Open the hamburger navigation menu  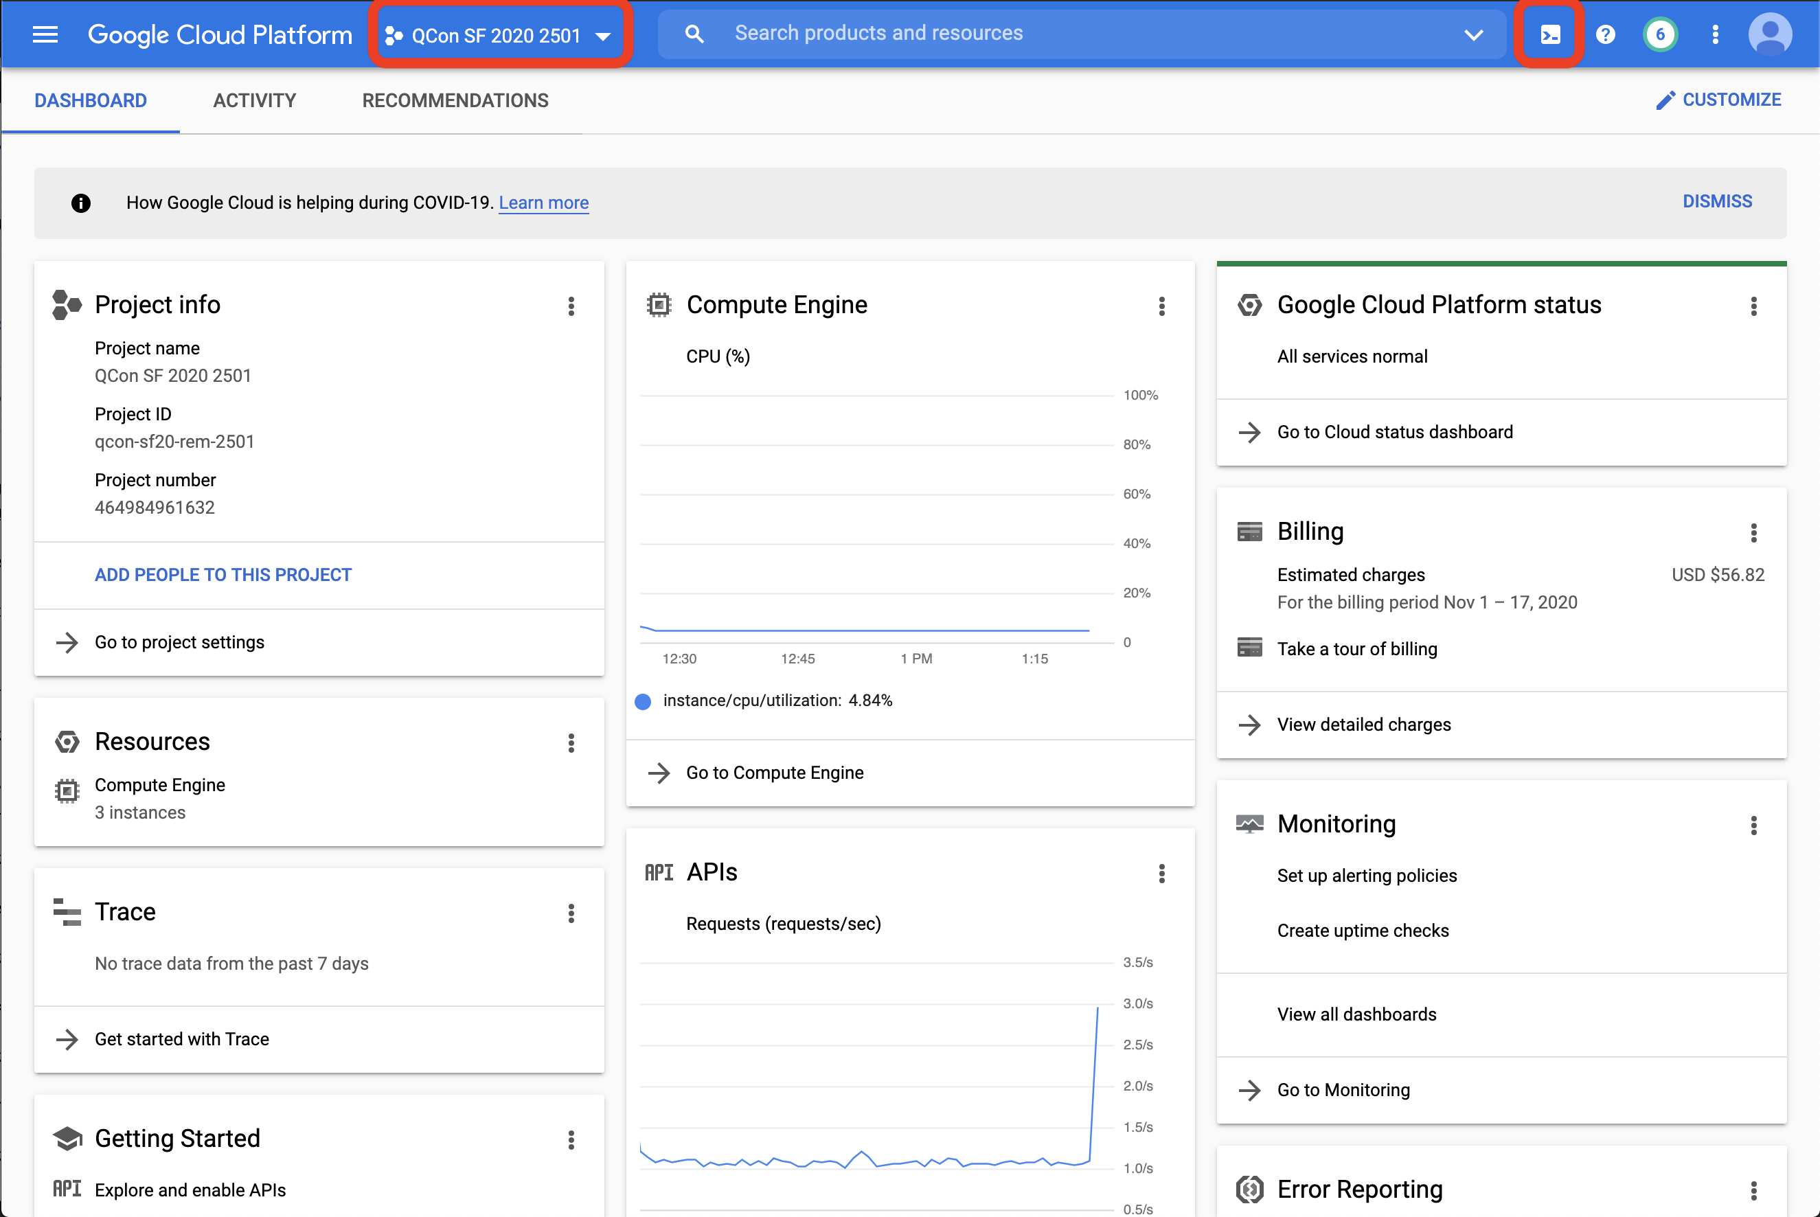45,34
